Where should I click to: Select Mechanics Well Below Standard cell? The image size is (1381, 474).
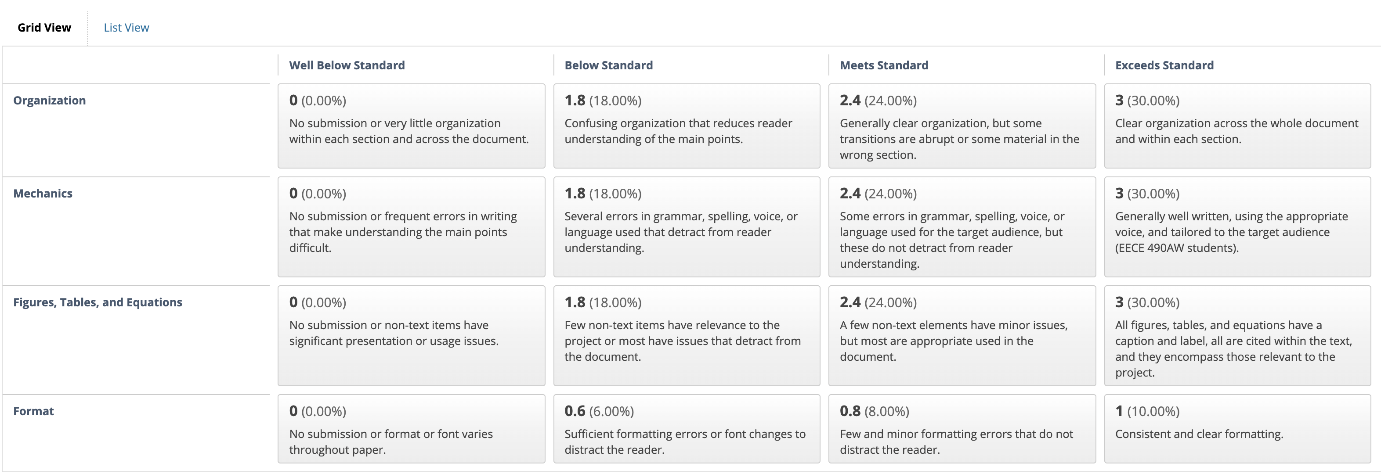pyautogui.click(x=411, y=226)
